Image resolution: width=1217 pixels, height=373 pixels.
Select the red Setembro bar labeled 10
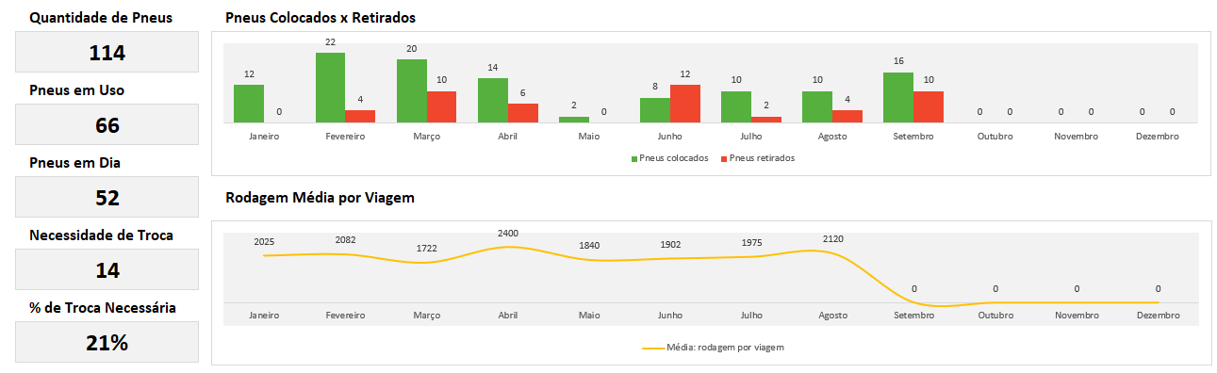[x=929, y=106]
